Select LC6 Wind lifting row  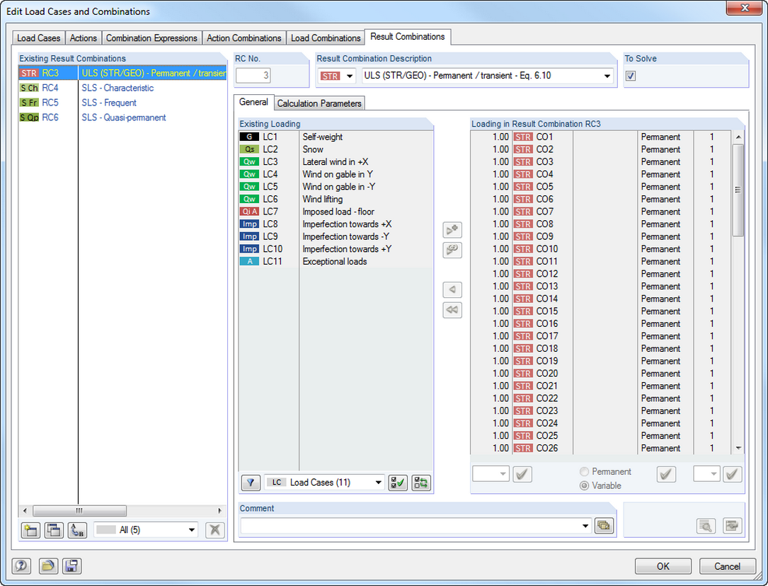pos(336,200)
